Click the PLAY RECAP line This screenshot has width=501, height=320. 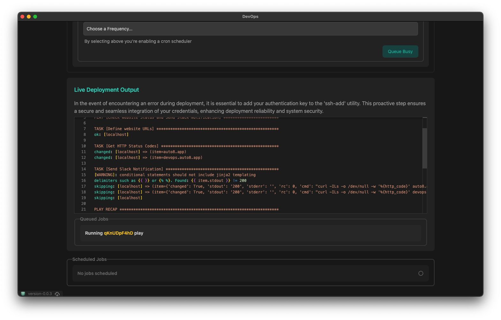pyautogui.click(x=186, y=209)
